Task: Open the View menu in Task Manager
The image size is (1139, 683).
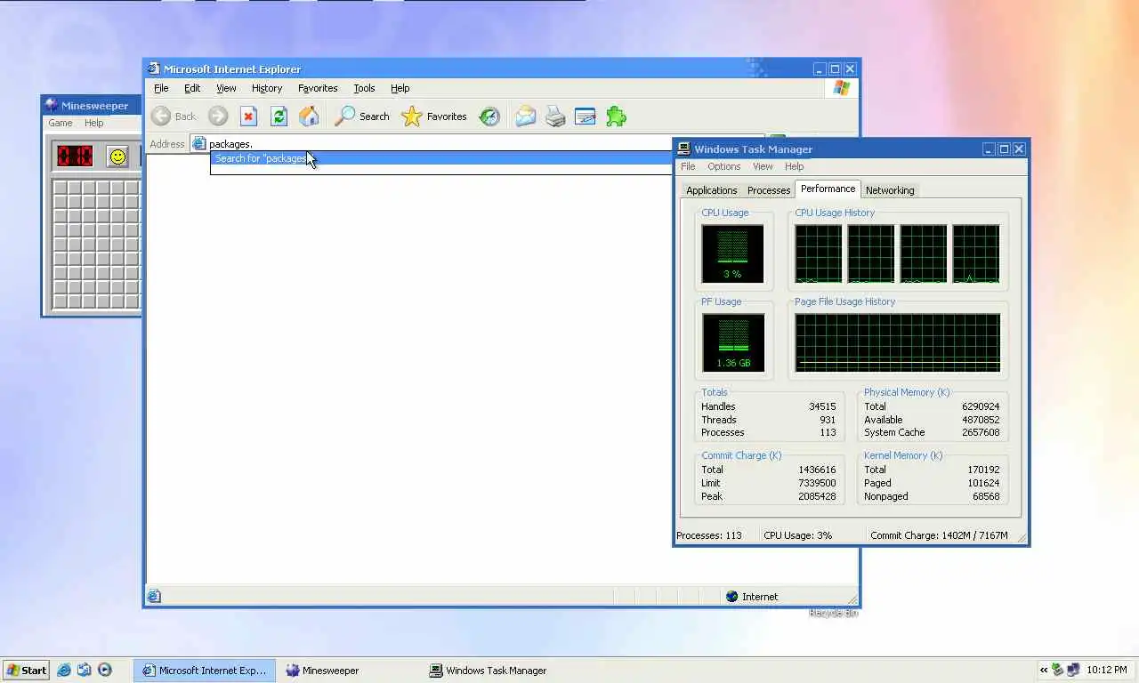Action: pyautogui.click(x=763, y=166)
